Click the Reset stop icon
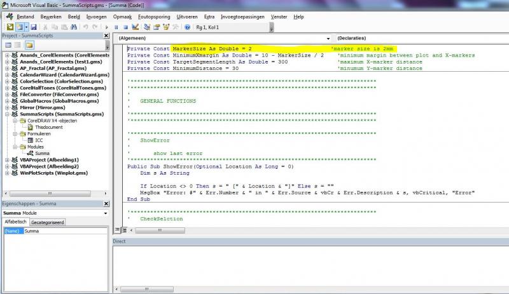Viewport: 509px width, 294px height. 125,27
